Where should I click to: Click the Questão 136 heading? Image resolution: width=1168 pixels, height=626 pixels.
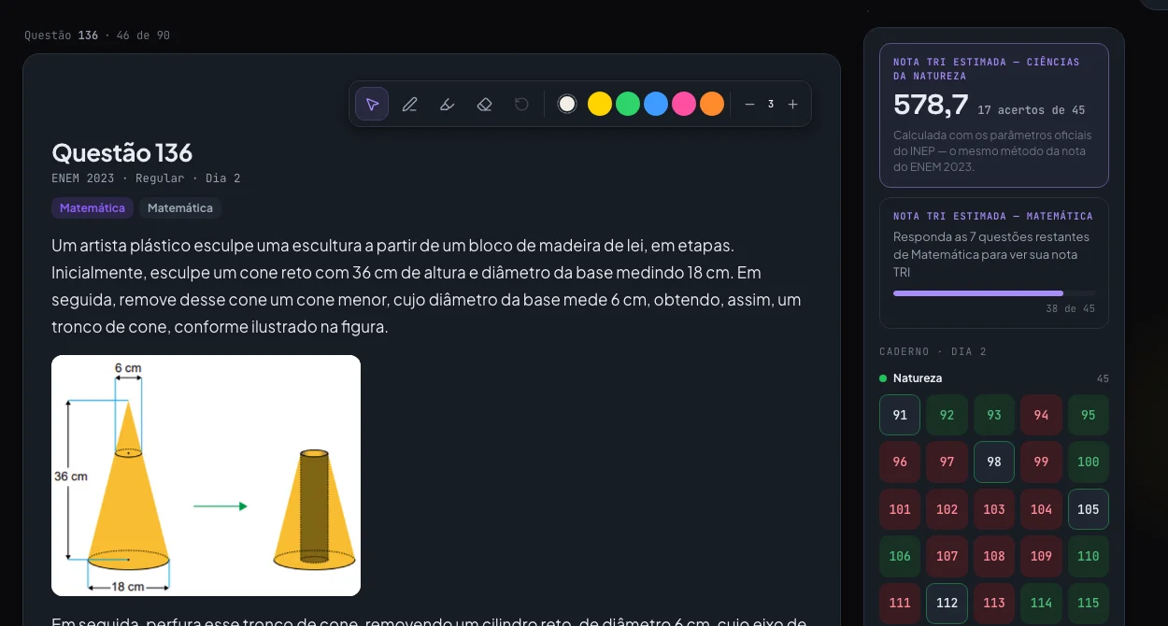[x=122, y=152]
